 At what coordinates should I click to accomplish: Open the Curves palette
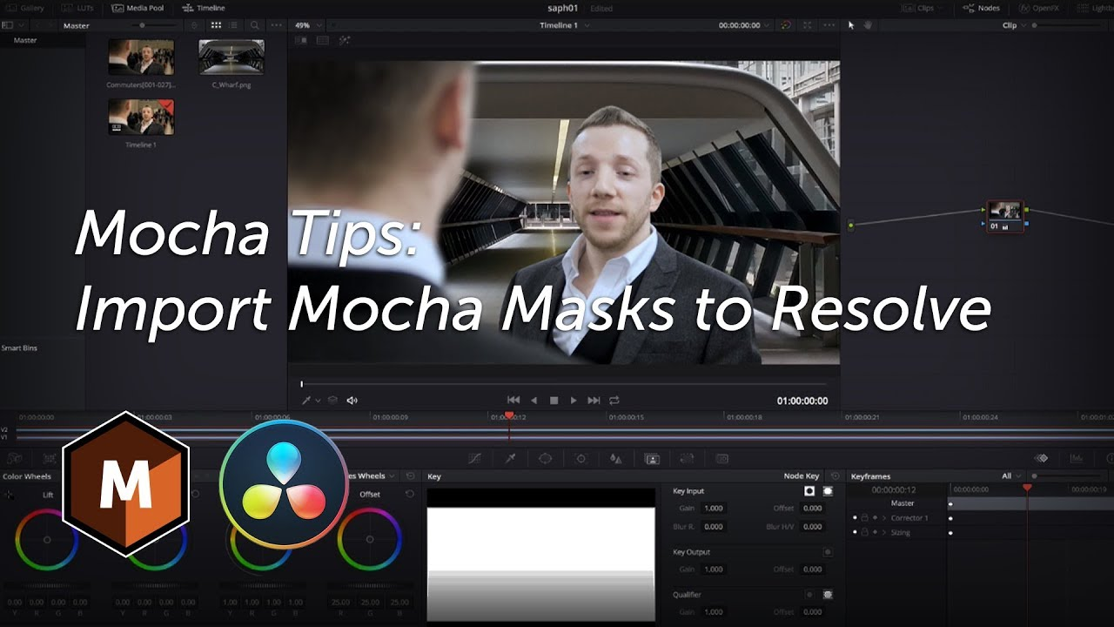coord(474,458)
